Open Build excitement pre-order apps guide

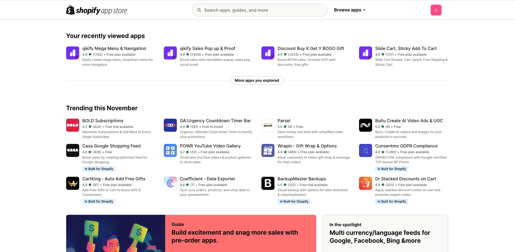pos(235,236)
